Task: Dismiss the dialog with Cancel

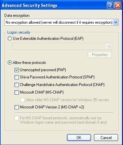Action: coord(106,137)
